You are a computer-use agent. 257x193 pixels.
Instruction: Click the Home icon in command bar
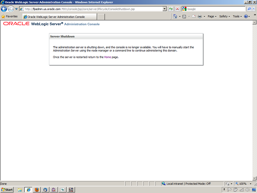(x=175, y=16)
